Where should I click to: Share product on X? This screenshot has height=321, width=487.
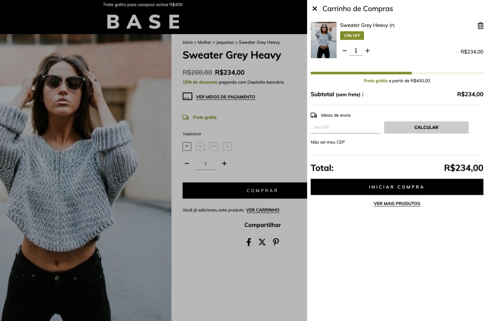[x=262, y=242]
